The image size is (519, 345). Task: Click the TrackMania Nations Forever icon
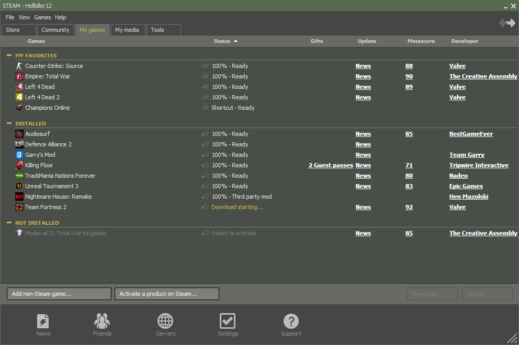tap(19, 176)
